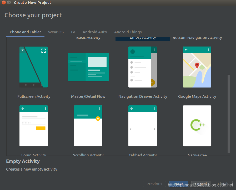The image size is (236, 190).
Task: Close the Create New Project window
Action: (4, 2)
